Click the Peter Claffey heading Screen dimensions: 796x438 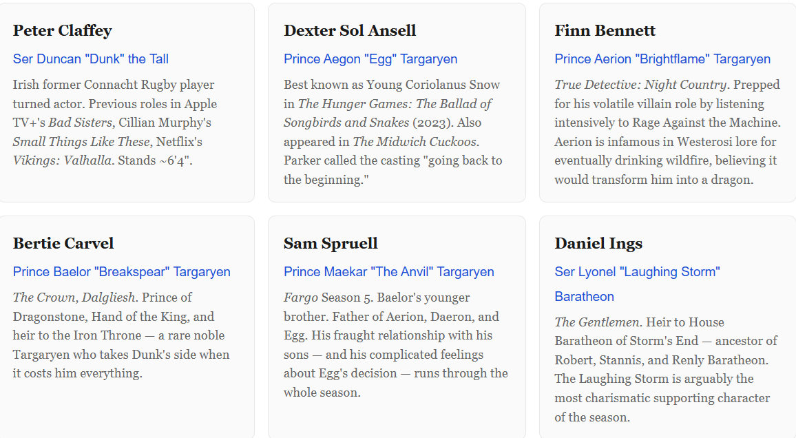tap(62, 30)
